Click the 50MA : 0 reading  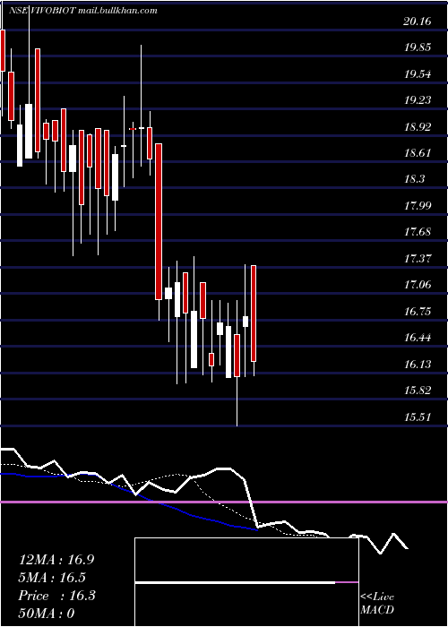click(x=47, y=614)
